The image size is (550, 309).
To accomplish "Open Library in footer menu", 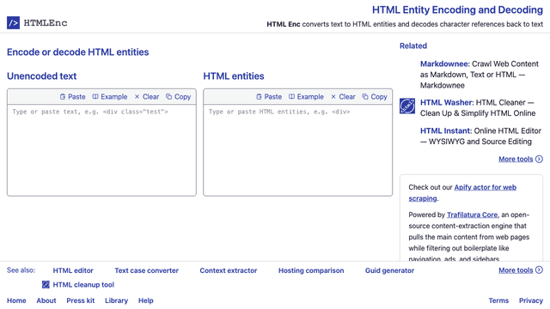I will [x=117, y=300].
